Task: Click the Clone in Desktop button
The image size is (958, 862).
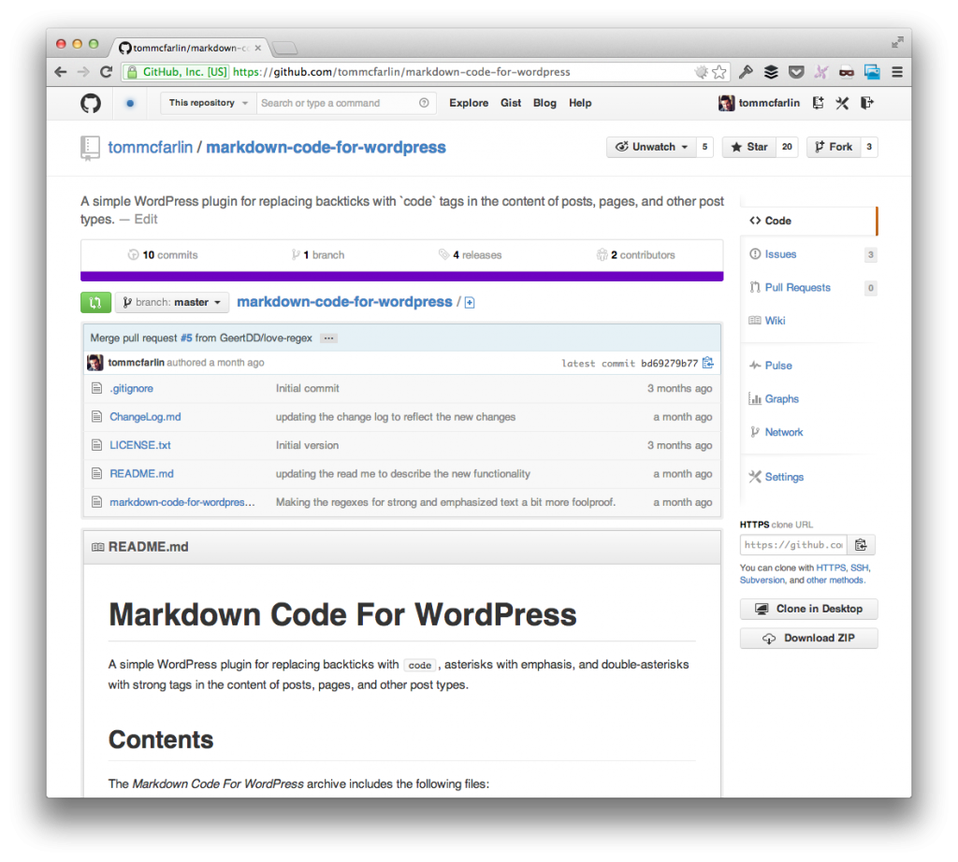Action: click(808, 609)
